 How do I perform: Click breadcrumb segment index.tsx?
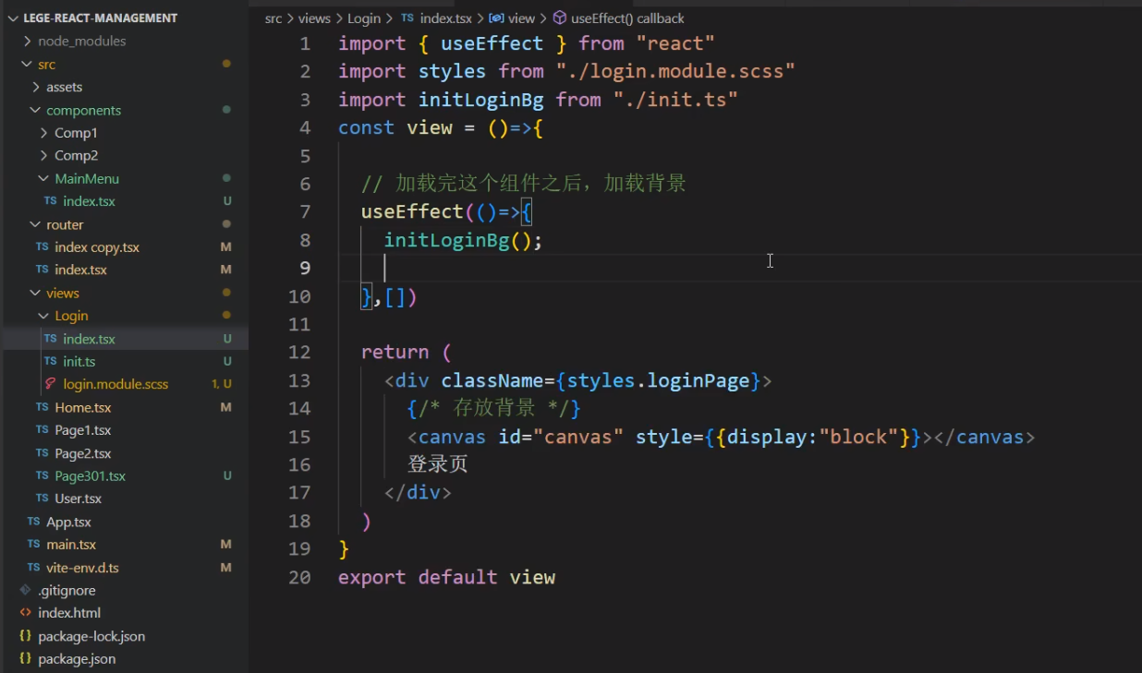click(x=446, y=18)
